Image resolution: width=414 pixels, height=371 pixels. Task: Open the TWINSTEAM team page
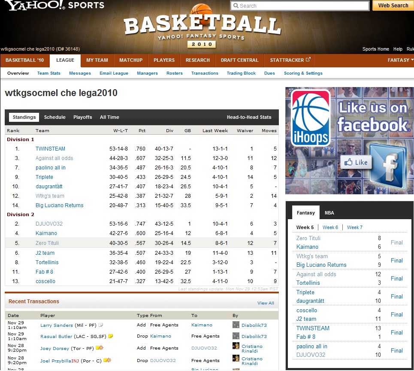(50, 149)
